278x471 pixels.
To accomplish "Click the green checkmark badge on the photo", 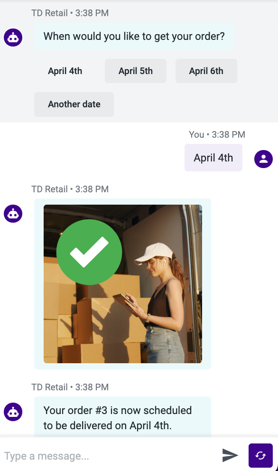I will pyautogui.click(x=89, y=252).
